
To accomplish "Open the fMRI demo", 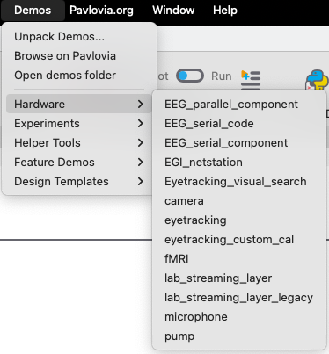I will 239,259.
